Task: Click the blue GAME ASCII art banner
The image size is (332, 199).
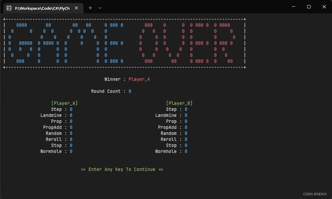Action: pos(66,43)
